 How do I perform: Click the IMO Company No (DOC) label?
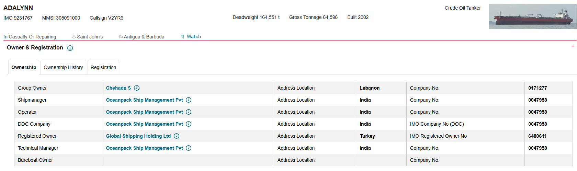(x=437, y=124)
